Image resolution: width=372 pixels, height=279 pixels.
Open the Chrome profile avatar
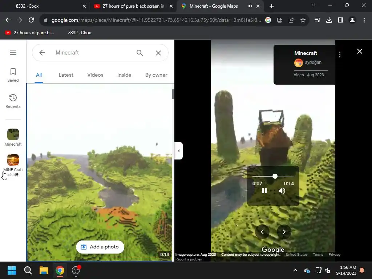[352, 20]
